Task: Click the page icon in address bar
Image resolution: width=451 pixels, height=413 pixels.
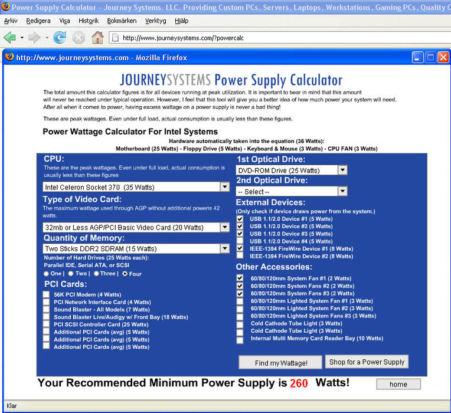Action: coord(115,38)
